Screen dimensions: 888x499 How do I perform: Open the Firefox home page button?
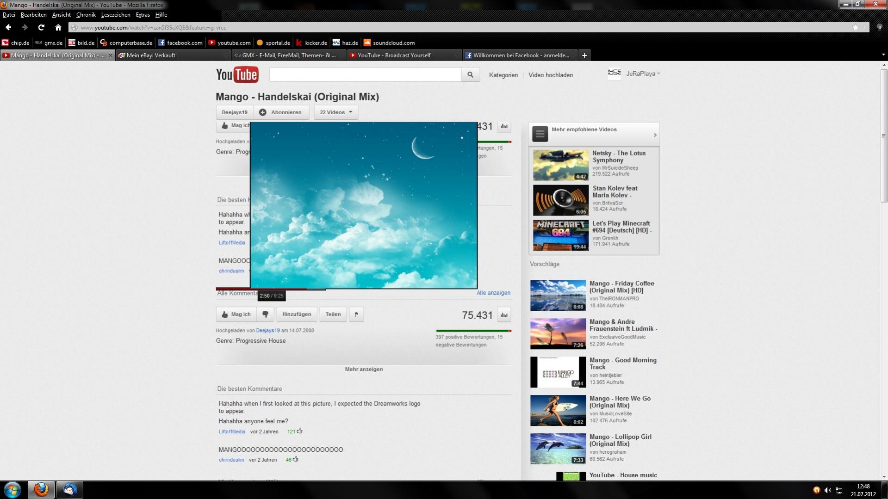click(58, 28)
